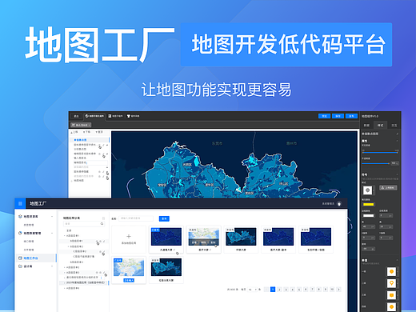
Task: Click the plus card to add map application
Action: click(x=129, y=239)
